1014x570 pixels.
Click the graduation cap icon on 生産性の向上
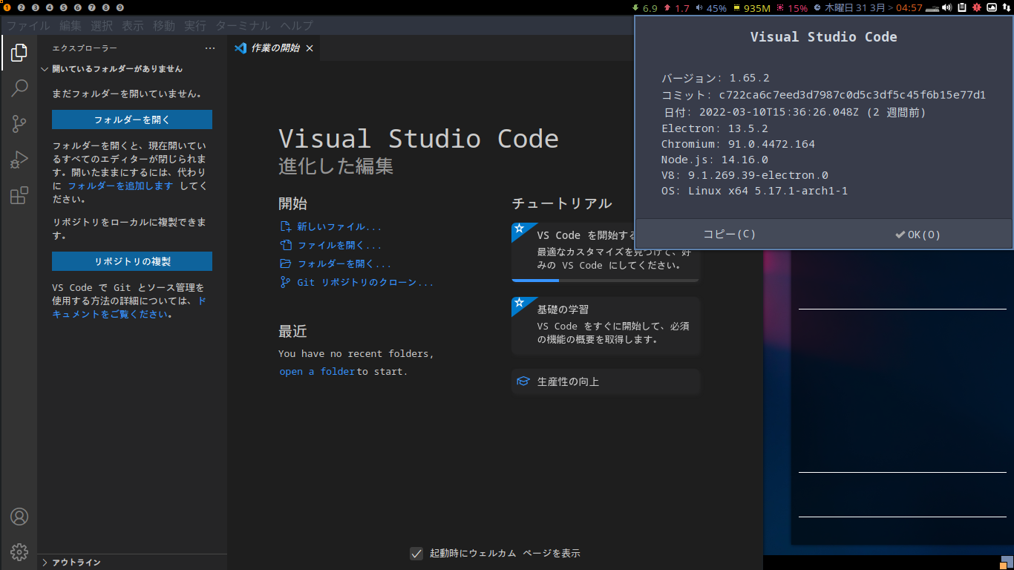(x=523, y=381)
